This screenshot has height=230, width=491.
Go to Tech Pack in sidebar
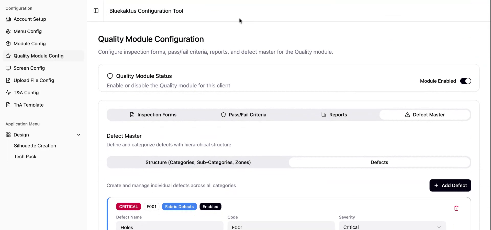25,157
